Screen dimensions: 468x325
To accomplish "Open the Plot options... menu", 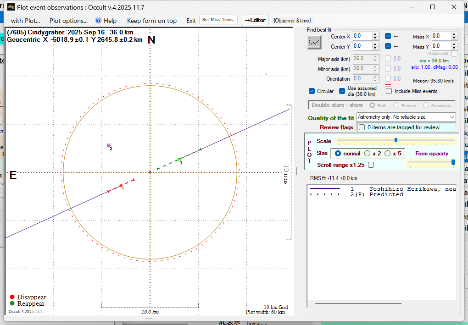I will click(x=68, y=21).
